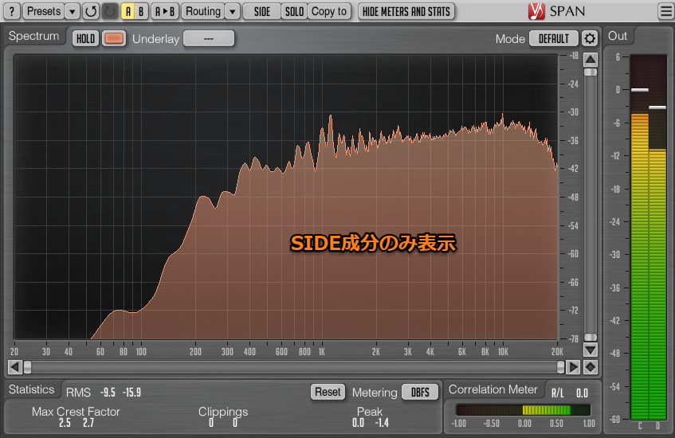675x438 pixels.
Task: Click Hide Meters and Stats
Action: click(406, 11)
